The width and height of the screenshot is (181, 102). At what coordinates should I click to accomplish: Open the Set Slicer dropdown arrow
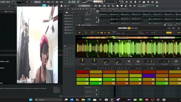click(100, 68)
